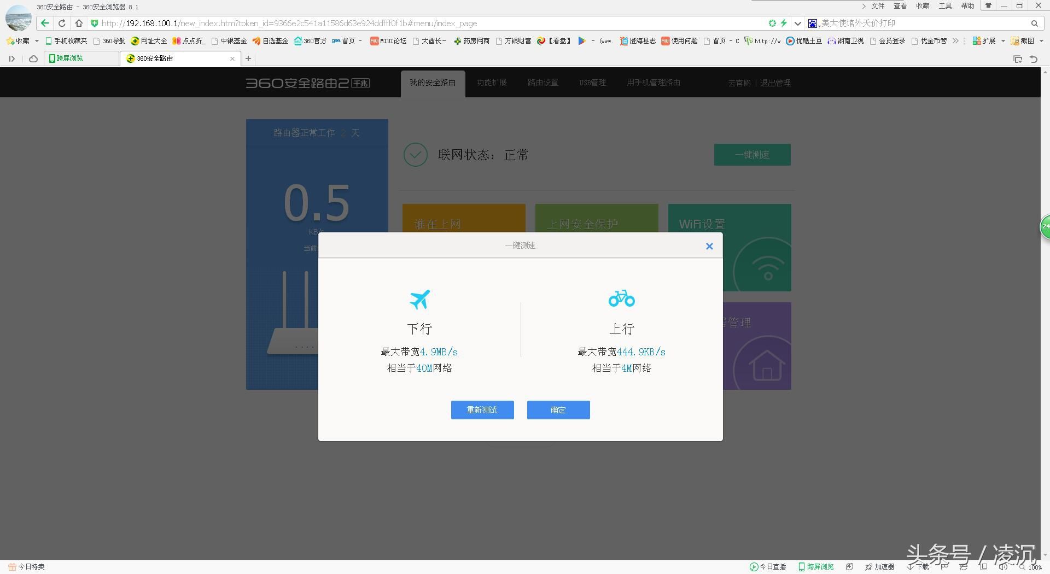Open a new tab with plus button
Image resolution: width=1050 pixels, height=574 pixels.
(248, 58)
